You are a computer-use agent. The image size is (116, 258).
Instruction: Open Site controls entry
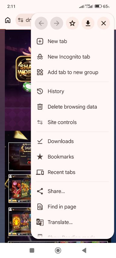pos(72,122)
